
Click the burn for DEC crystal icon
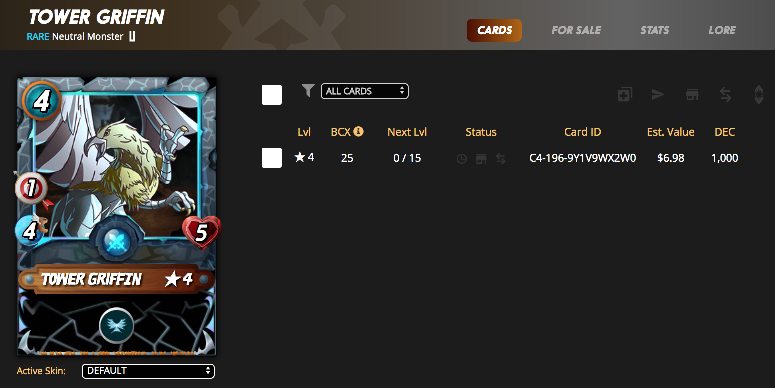pos(759,94)
